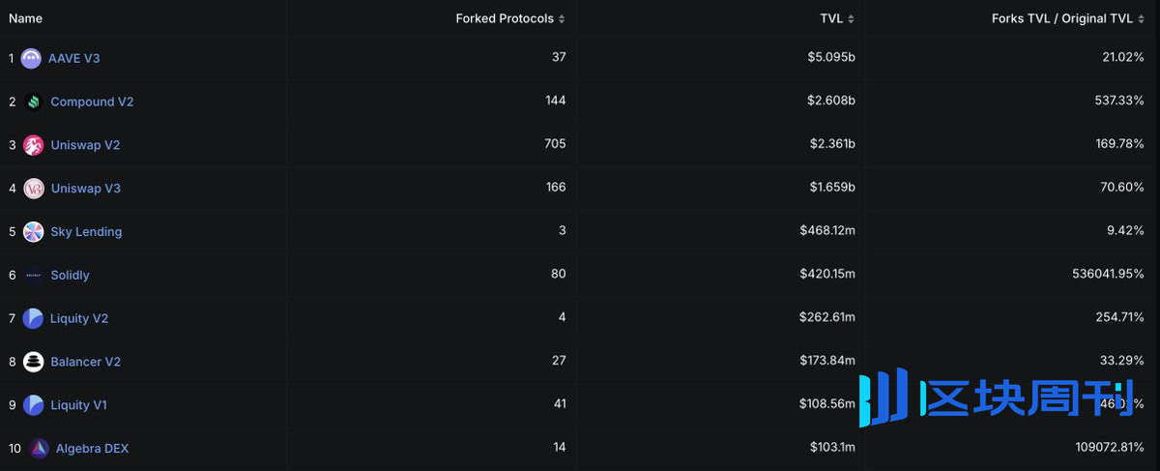Click the Liquity V1 blue icon
Viewport: 1160px width, 471px height.
pos(33,405)
